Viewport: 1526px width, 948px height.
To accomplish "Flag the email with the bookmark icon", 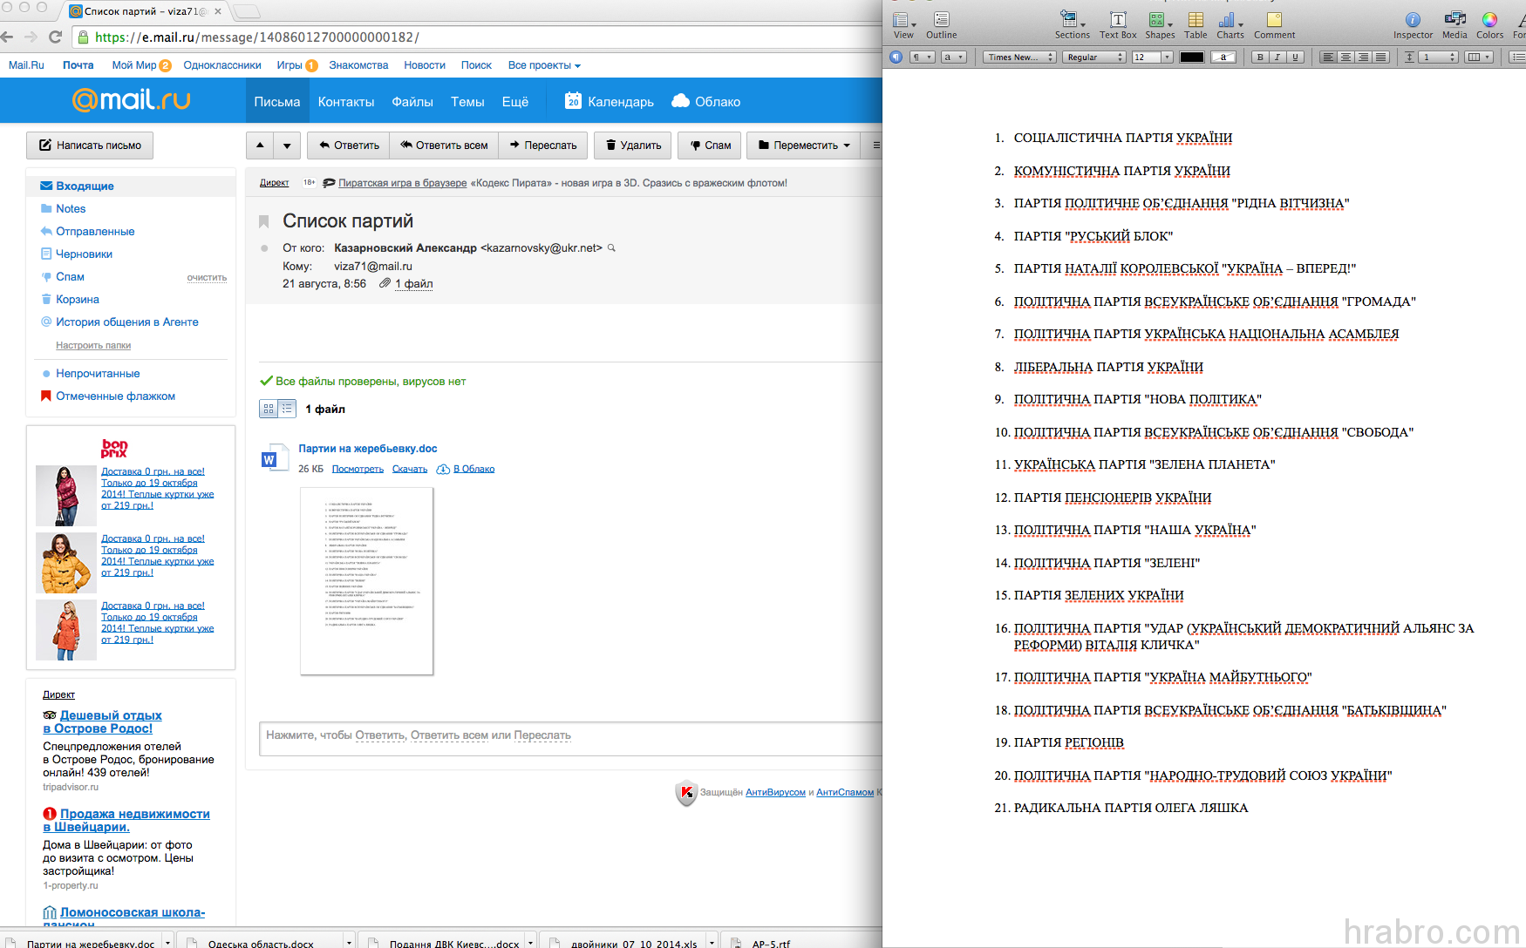I will coord(263,221).
